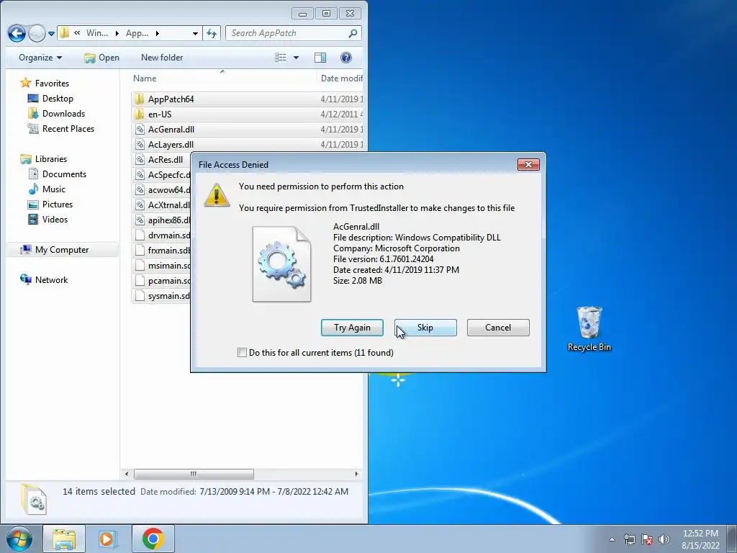This screenshot has height=553, width=737.
Task: Click the acwow64 file icon
Action: tap(140, 189)
